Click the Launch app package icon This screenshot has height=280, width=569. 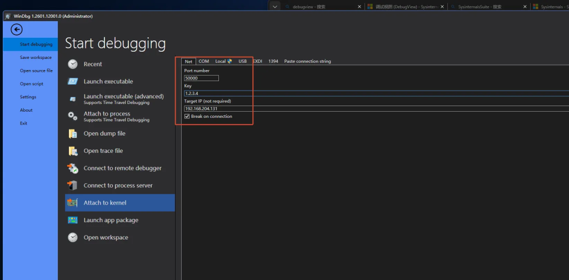(73, 221)
